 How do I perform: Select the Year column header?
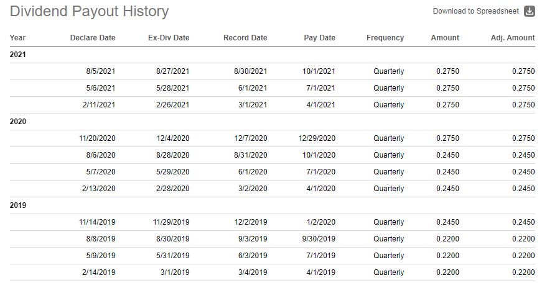[18, 38]
